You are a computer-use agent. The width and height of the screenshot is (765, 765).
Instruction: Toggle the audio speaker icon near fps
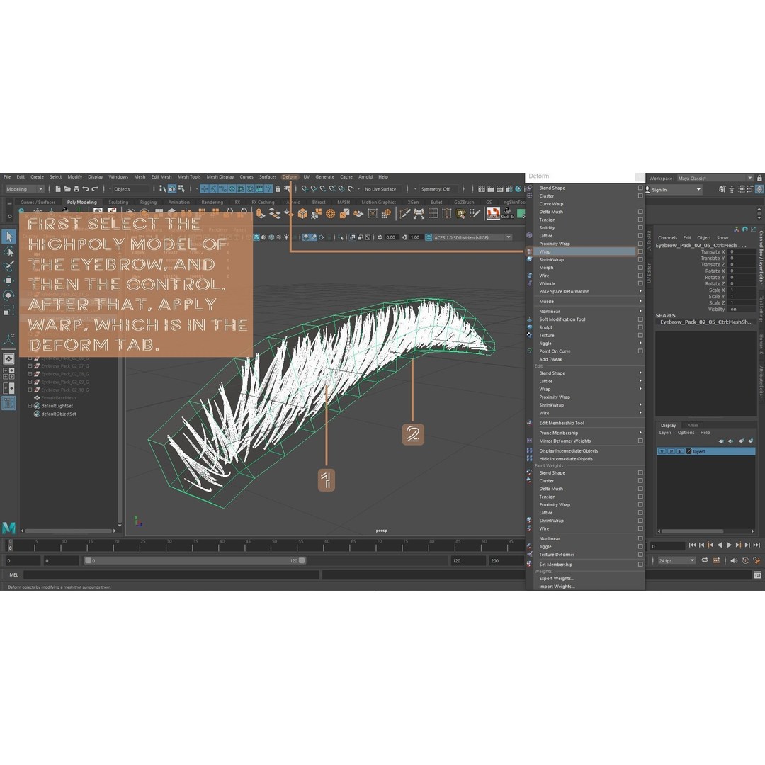(x=735, y=560)
